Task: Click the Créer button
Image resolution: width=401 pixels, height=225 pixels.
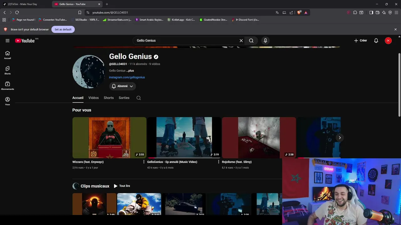Action: click(361, 41)
